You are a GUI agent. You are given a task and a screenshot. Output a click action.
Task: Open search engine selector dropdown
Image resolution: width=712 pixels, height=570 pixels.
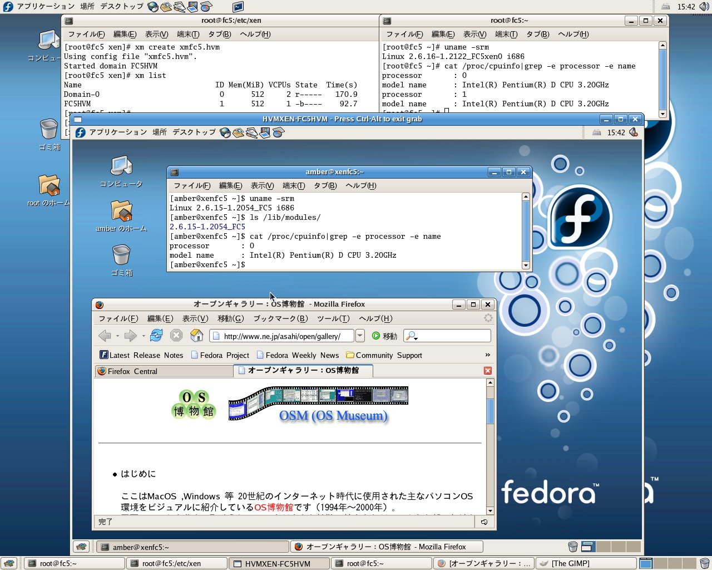[x=412, y=336]
